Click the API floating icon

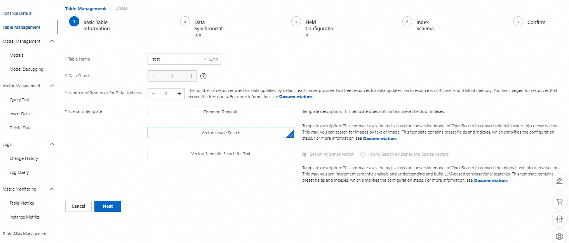(559, 219)
